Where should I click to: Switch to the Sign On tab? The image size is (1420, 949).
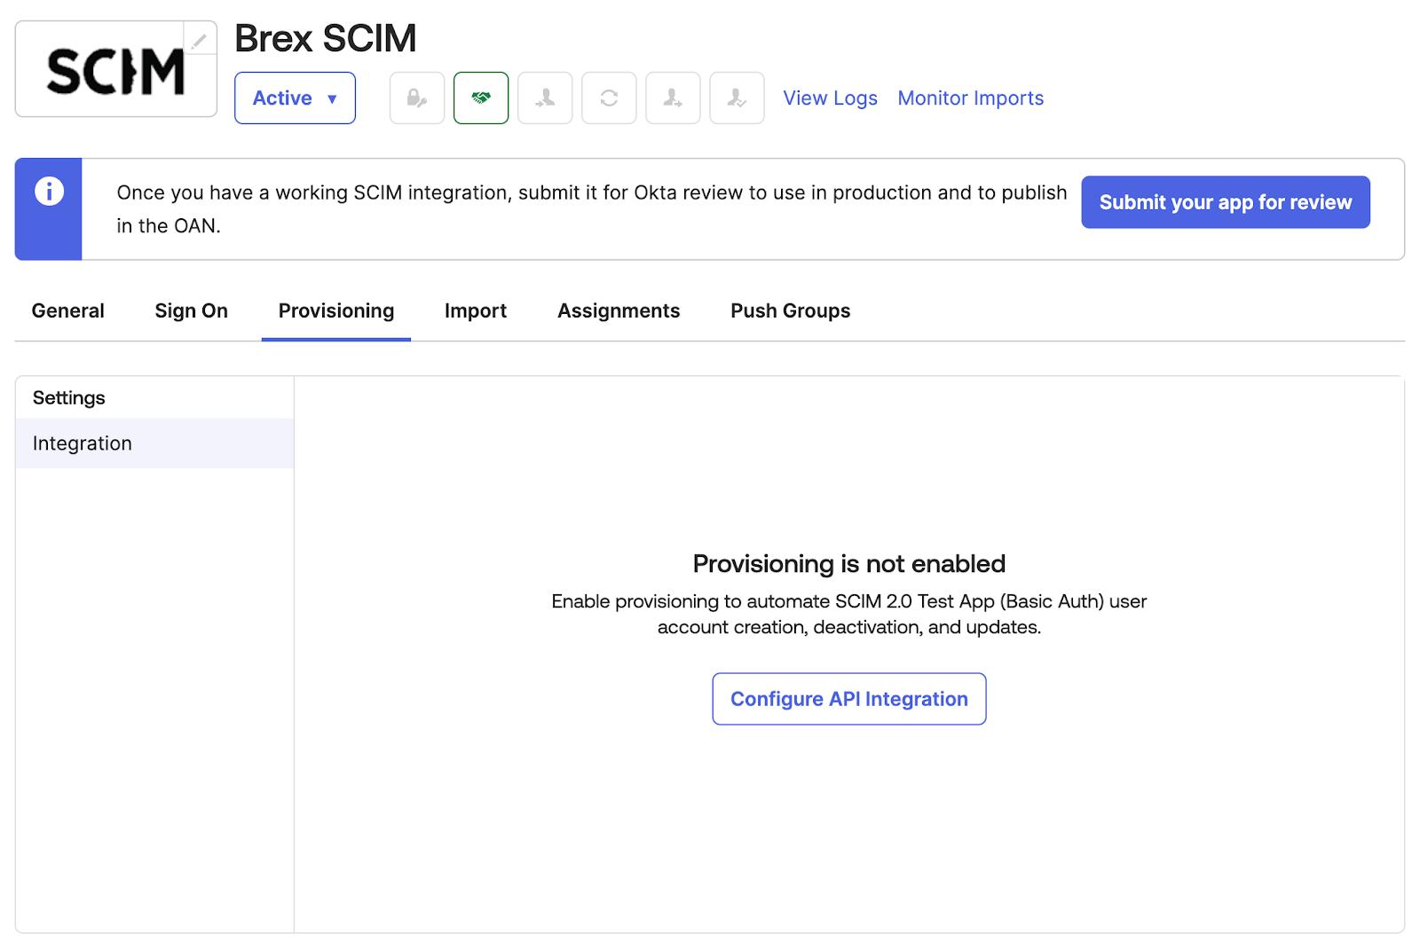[x=191, y=311]
